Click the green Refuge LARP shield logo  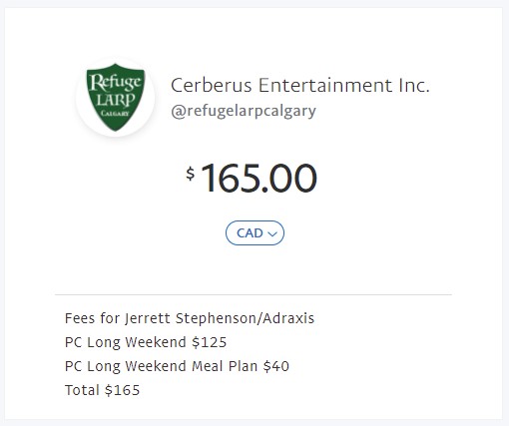pyautogui.click(x=116, y=97)
